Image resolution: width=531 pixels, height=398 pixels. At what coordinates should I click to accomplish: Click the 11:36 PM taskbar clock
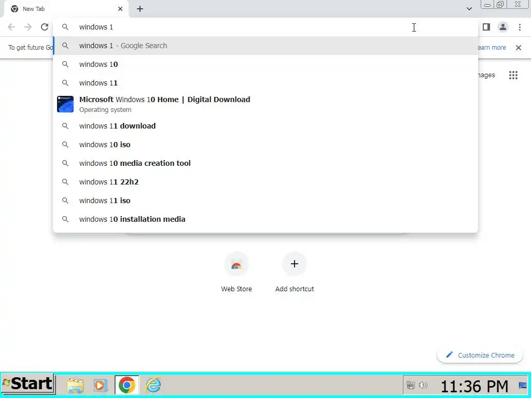pos(474,386)
